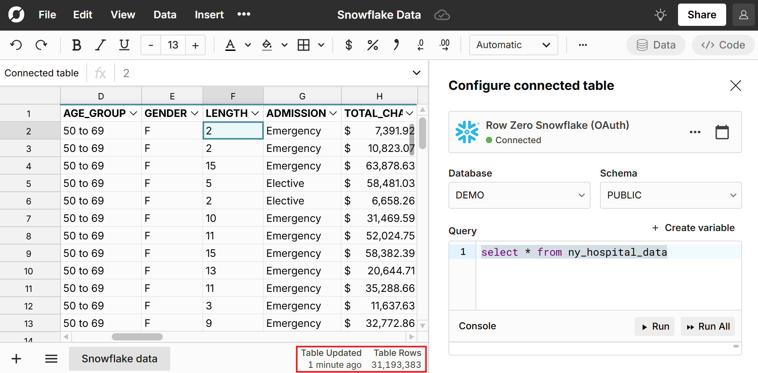Open the scheduled refresh calendar for Snowflake connection
This screenshot has width=758, height=373.
(x=722, y=132)
